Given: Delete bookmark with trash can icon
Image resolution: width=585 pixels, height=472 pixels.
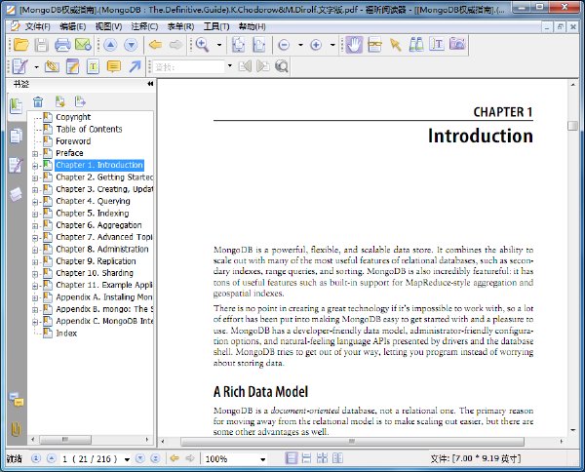Looking at the screenshot, I should tap(38, 101).
